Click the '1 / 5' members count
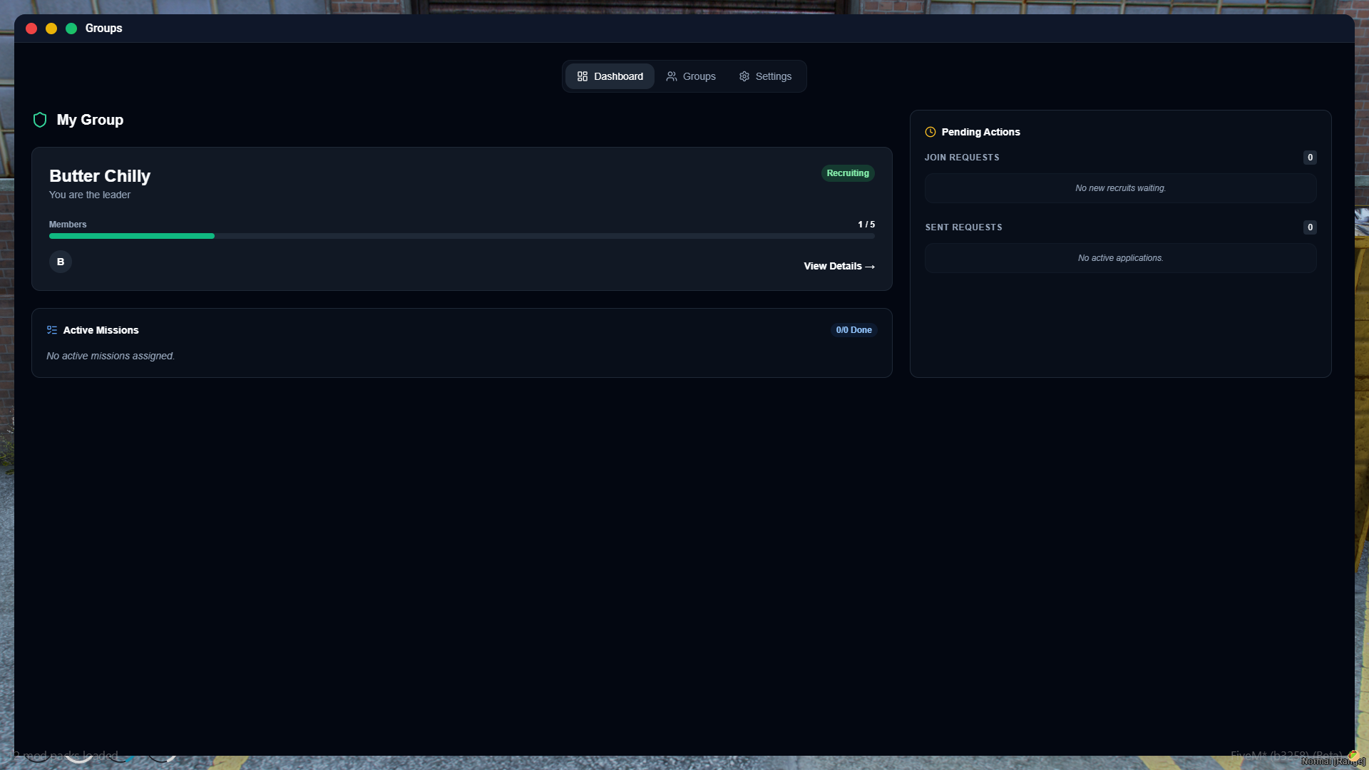 866,225
